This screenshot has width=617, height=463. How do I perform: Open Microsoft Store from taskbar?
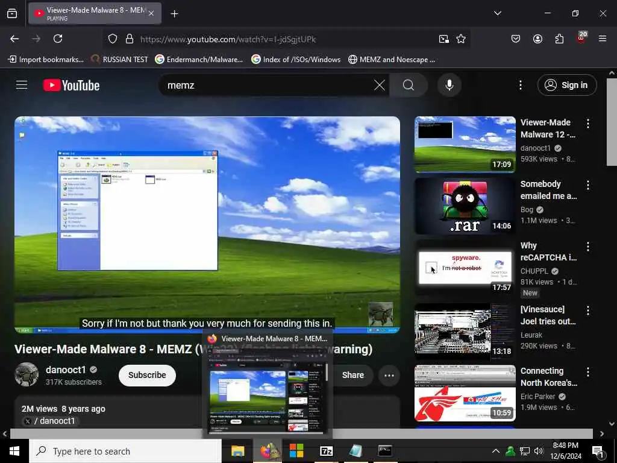(x=296, y=451)
